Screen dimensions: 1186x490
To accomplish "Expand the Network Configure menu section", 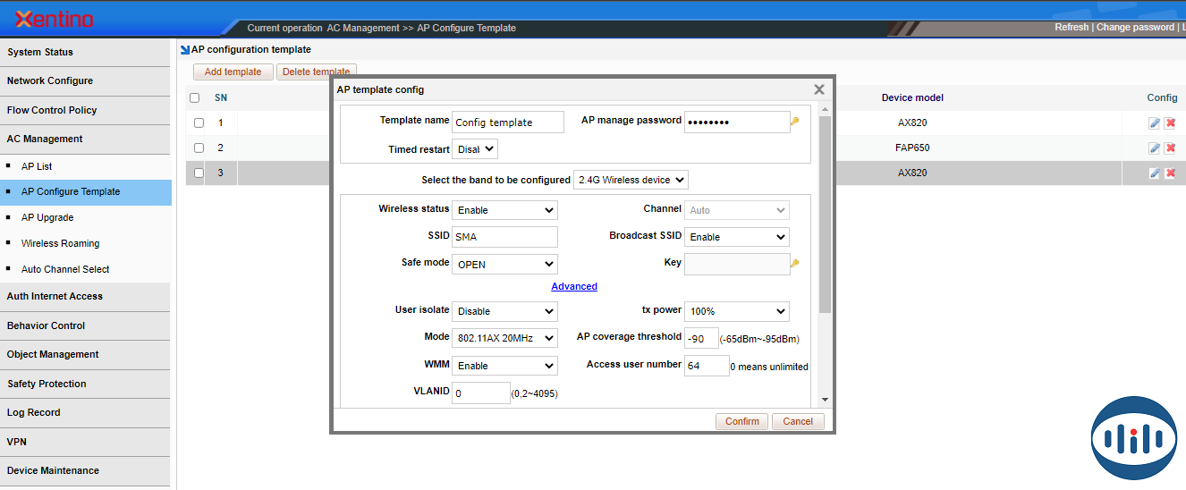I will pyautogui.click(x=50, y=80).
